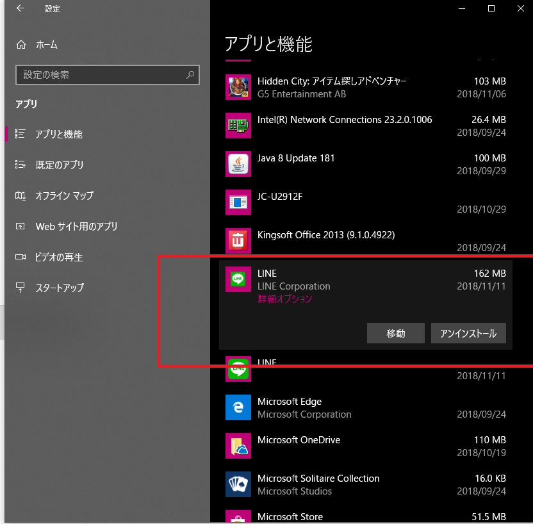Click the スタートアップ icon
Screen dimensions: 533x524
point(20,288)
